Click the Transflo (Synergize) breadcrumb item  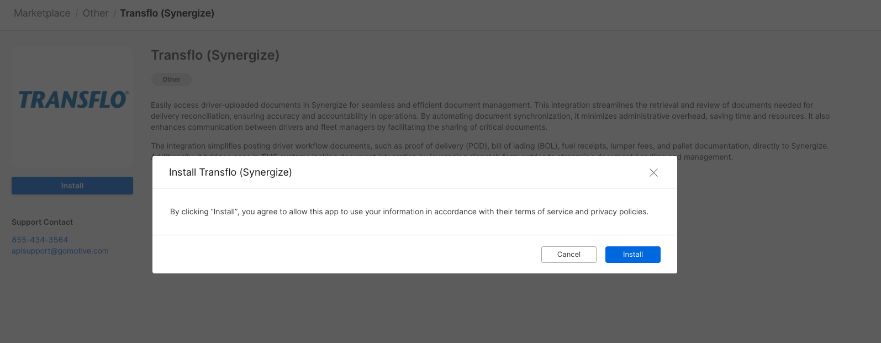(x=167, y=13)
